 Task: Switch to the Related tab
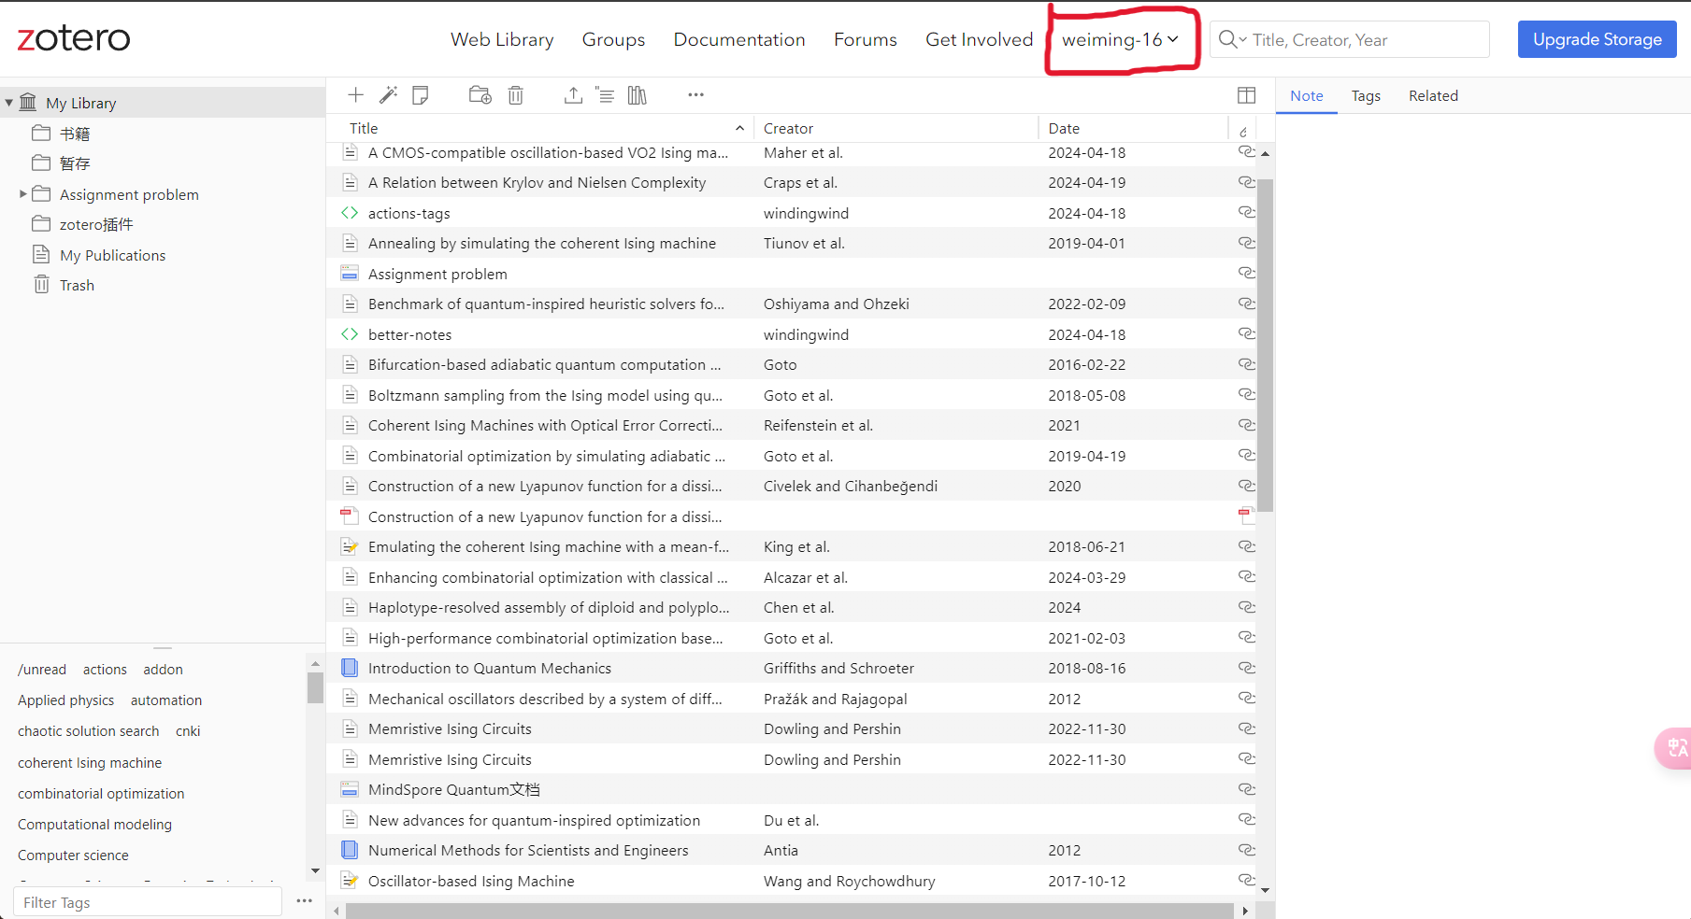click(x=1432, y=96)
